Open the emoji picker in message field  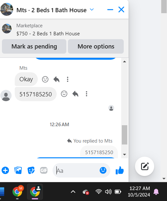pos(103,170)
